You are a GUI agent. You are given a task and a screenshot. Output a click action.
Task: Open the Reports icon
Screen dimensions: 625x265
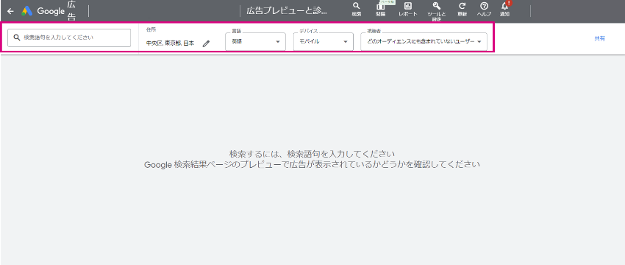click(x=408, y=6)
